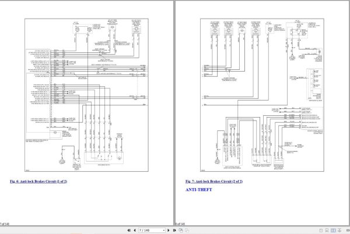Go to the first page

129,230
